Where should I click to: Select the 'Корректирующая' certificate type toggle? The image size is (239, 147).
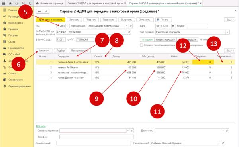click(x=165, y=39)
